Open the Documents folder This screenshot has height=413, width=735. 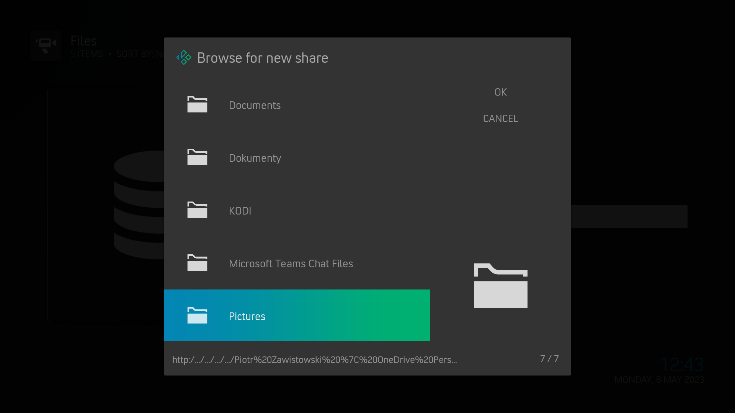255,105
